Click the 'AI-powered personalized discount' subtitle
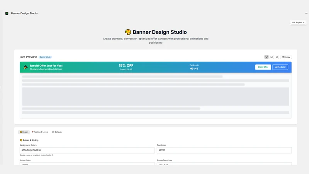This screenshot has width=309, height=174. (x=46, y=69)
